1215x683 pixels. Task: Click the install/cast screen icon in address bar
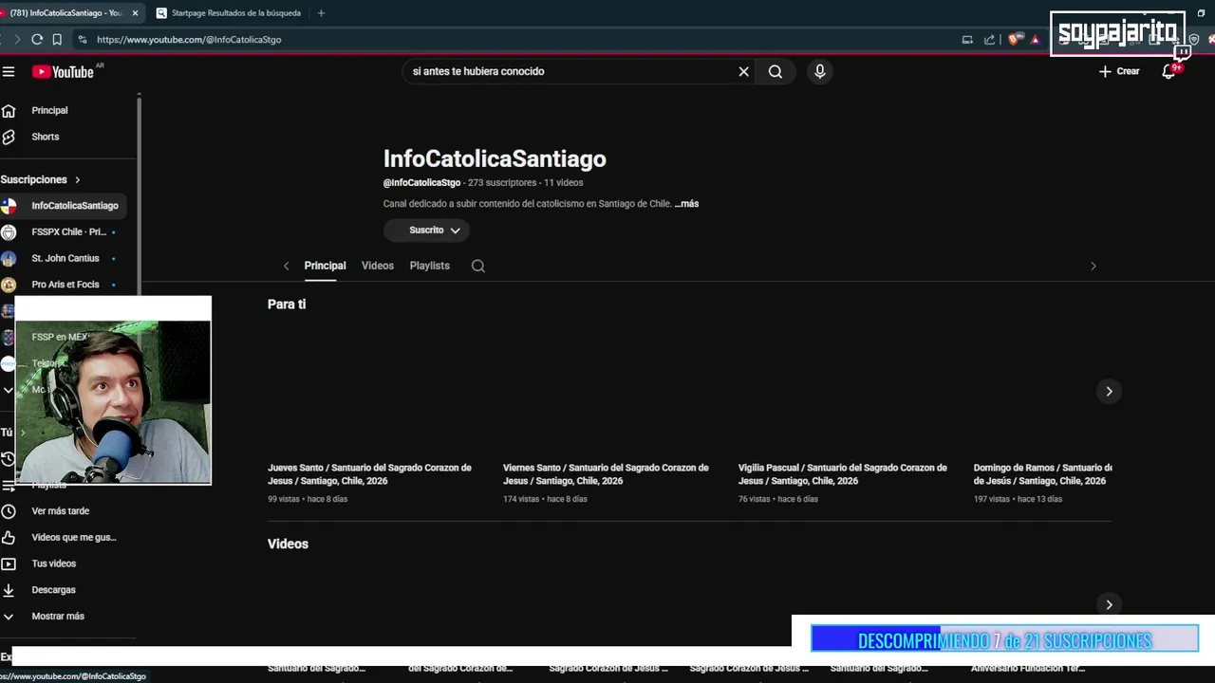(967, 39)
